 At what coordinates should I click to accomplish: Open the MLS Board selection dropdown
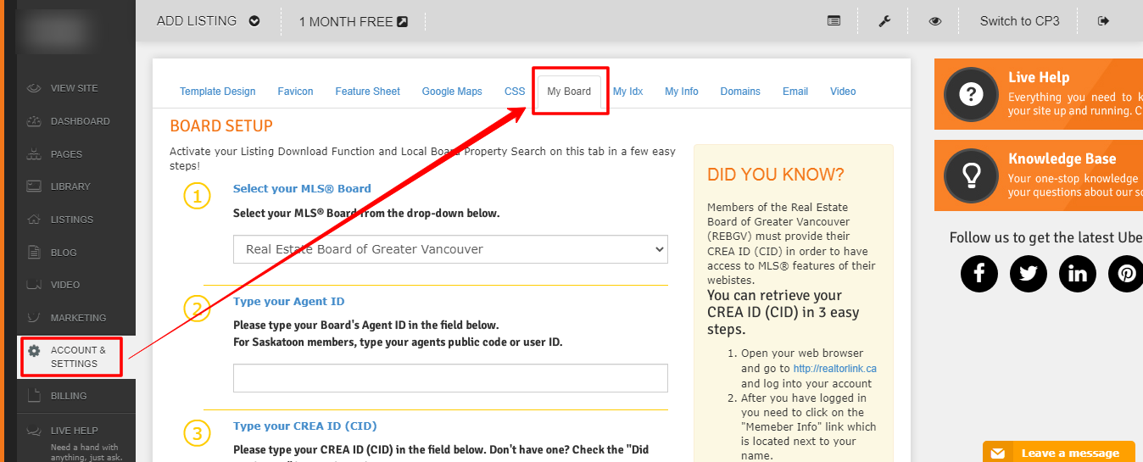coord(450,249)
